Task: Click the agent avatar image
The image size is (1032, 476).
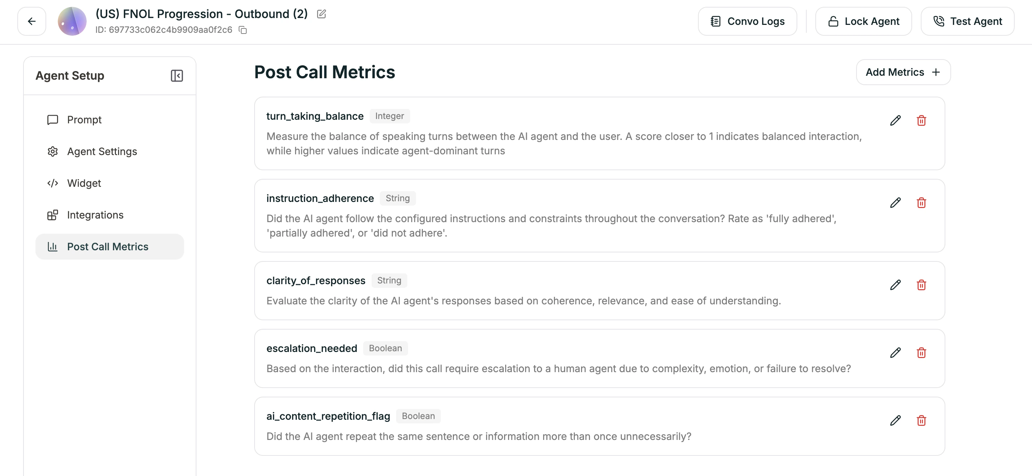Action: [72, 21]
